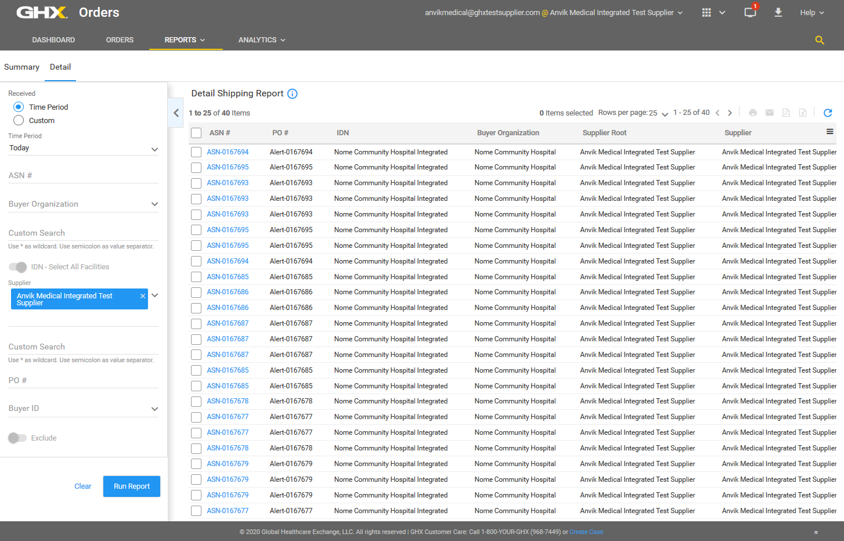Check the select-all rows checkbox
The height and width of the screenshot is (541, 844).
coord(196,133)
